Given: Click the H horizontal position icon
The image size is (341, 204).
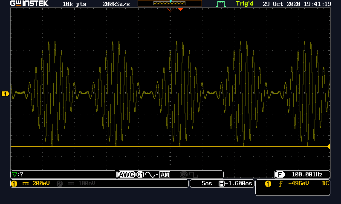Looking at the screenshot, I should point(222,184).
